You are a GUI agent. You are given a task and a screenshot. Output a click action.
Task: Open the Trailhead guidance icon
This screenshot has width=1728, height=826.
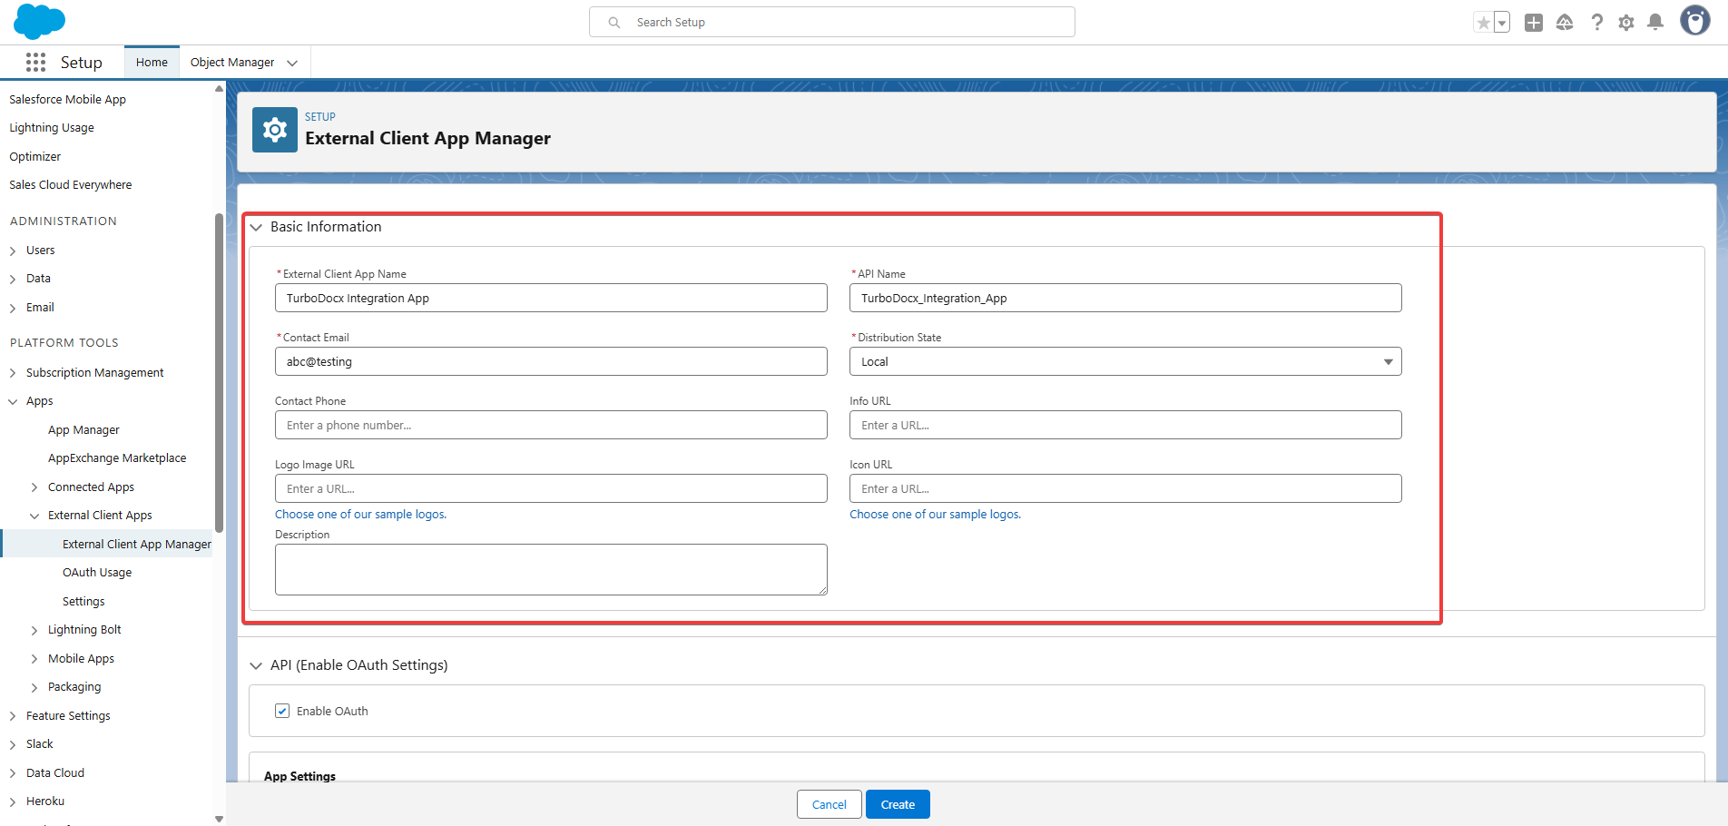coord(1565,23)
